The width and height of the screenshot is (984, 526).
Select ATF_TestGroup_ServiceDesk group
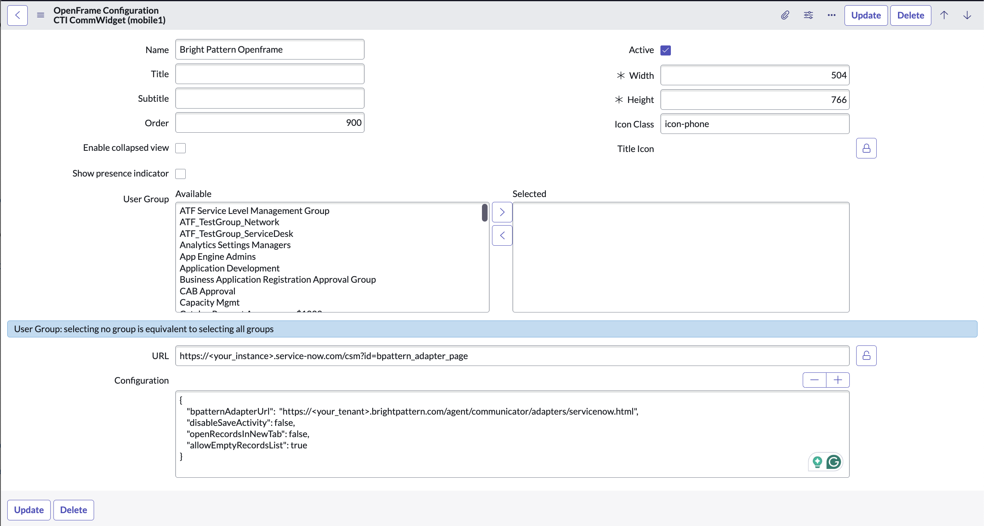coord(236,234)
